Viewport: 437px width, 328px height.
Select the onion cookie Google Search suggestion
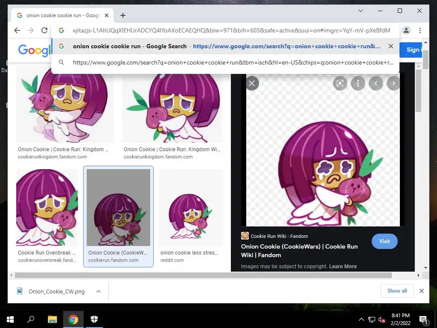[x=225, y=46]
